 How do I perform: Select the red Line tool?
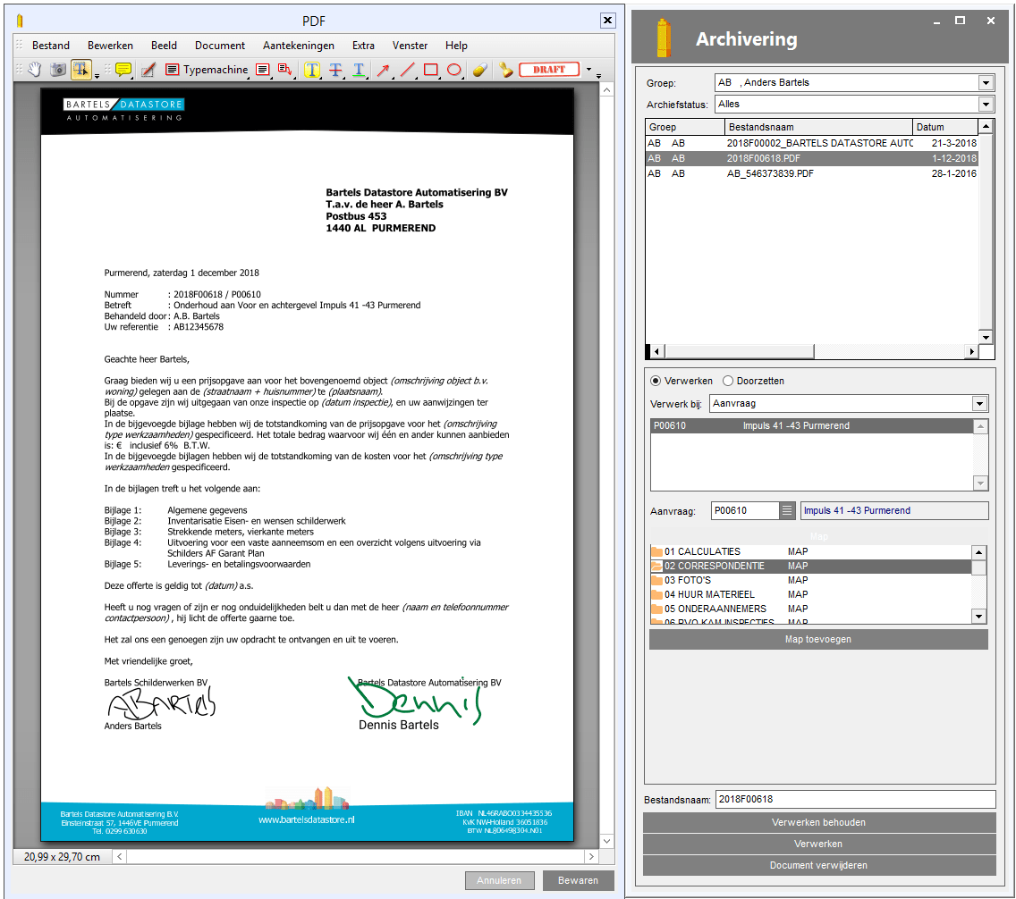coord(407,69)
